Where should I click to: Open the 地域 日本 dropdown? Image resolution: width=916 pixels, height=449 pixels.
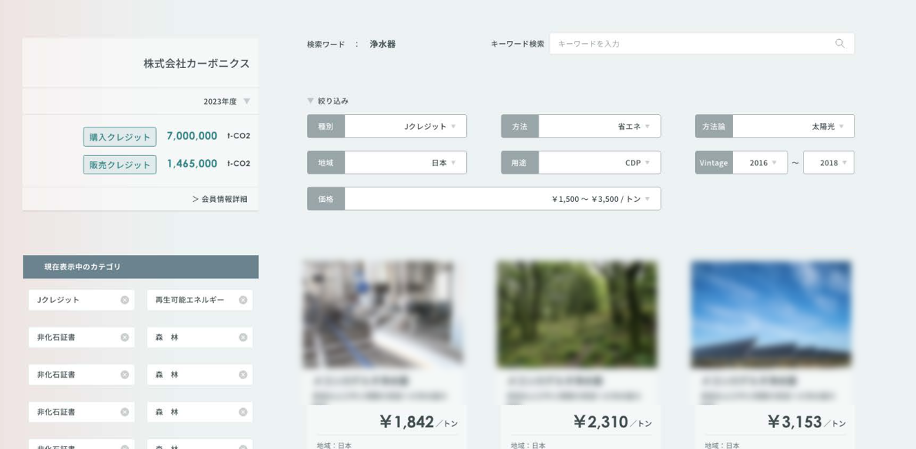point(406,163)
